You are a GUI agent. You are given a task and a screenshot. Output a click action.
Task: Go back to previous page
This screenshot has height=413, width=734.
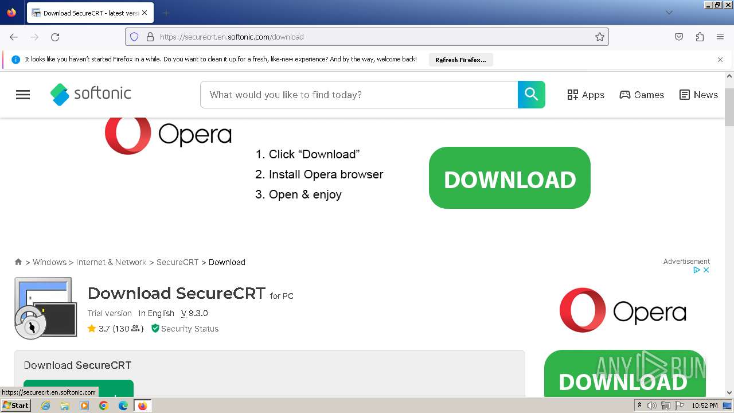pyautogui.click(x=14, y=37)
